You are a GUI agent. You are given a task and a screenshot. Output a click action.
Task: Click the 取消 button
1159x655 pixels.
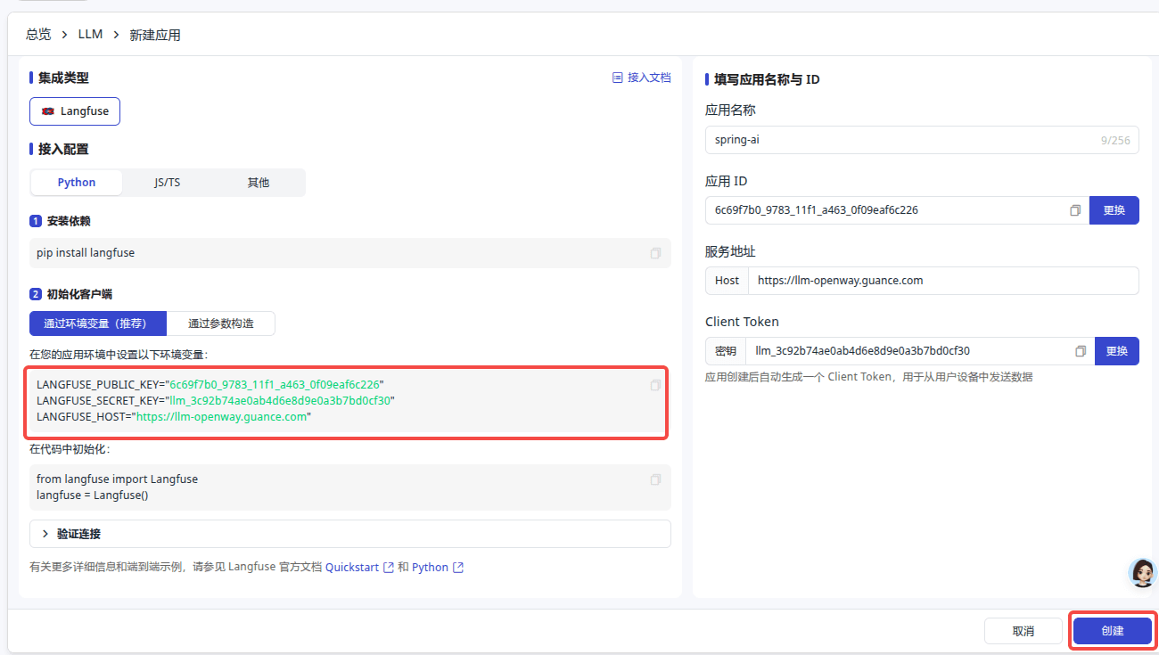(x=1023, y=631)
